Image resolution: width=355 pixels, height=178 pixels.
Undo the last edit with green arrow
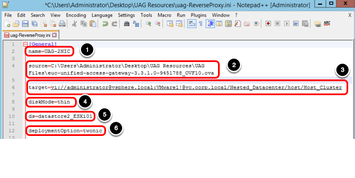pos(105,24)
